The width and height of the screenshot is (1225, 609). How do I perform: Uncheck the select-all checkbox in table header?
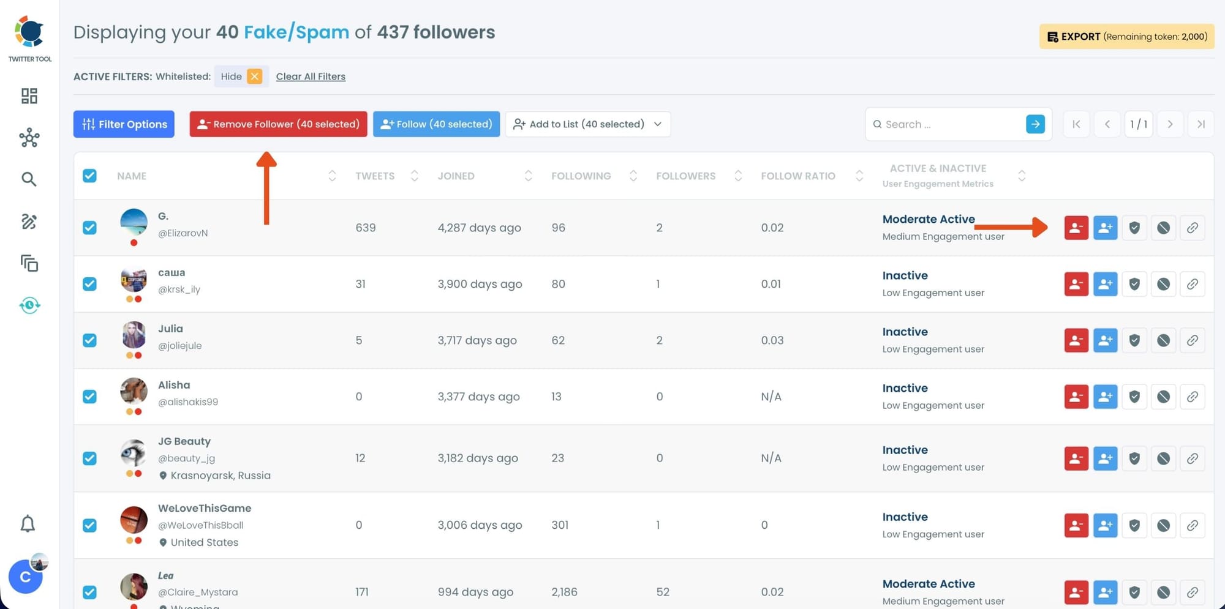89,176
